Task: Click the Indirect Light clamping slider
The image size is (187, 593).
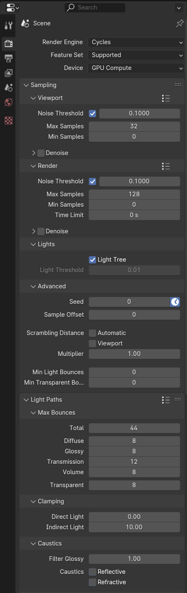Action: pos(134,527)
